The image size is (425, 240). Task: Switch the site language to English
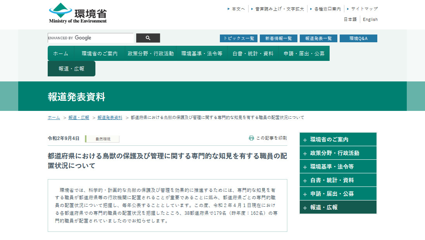click(x=370, y=19)
